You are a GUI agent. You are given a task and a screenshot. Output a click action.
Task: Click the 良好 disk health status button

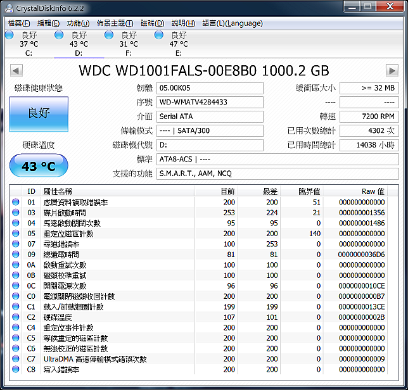pyautogui.click(x=39, y=114)
